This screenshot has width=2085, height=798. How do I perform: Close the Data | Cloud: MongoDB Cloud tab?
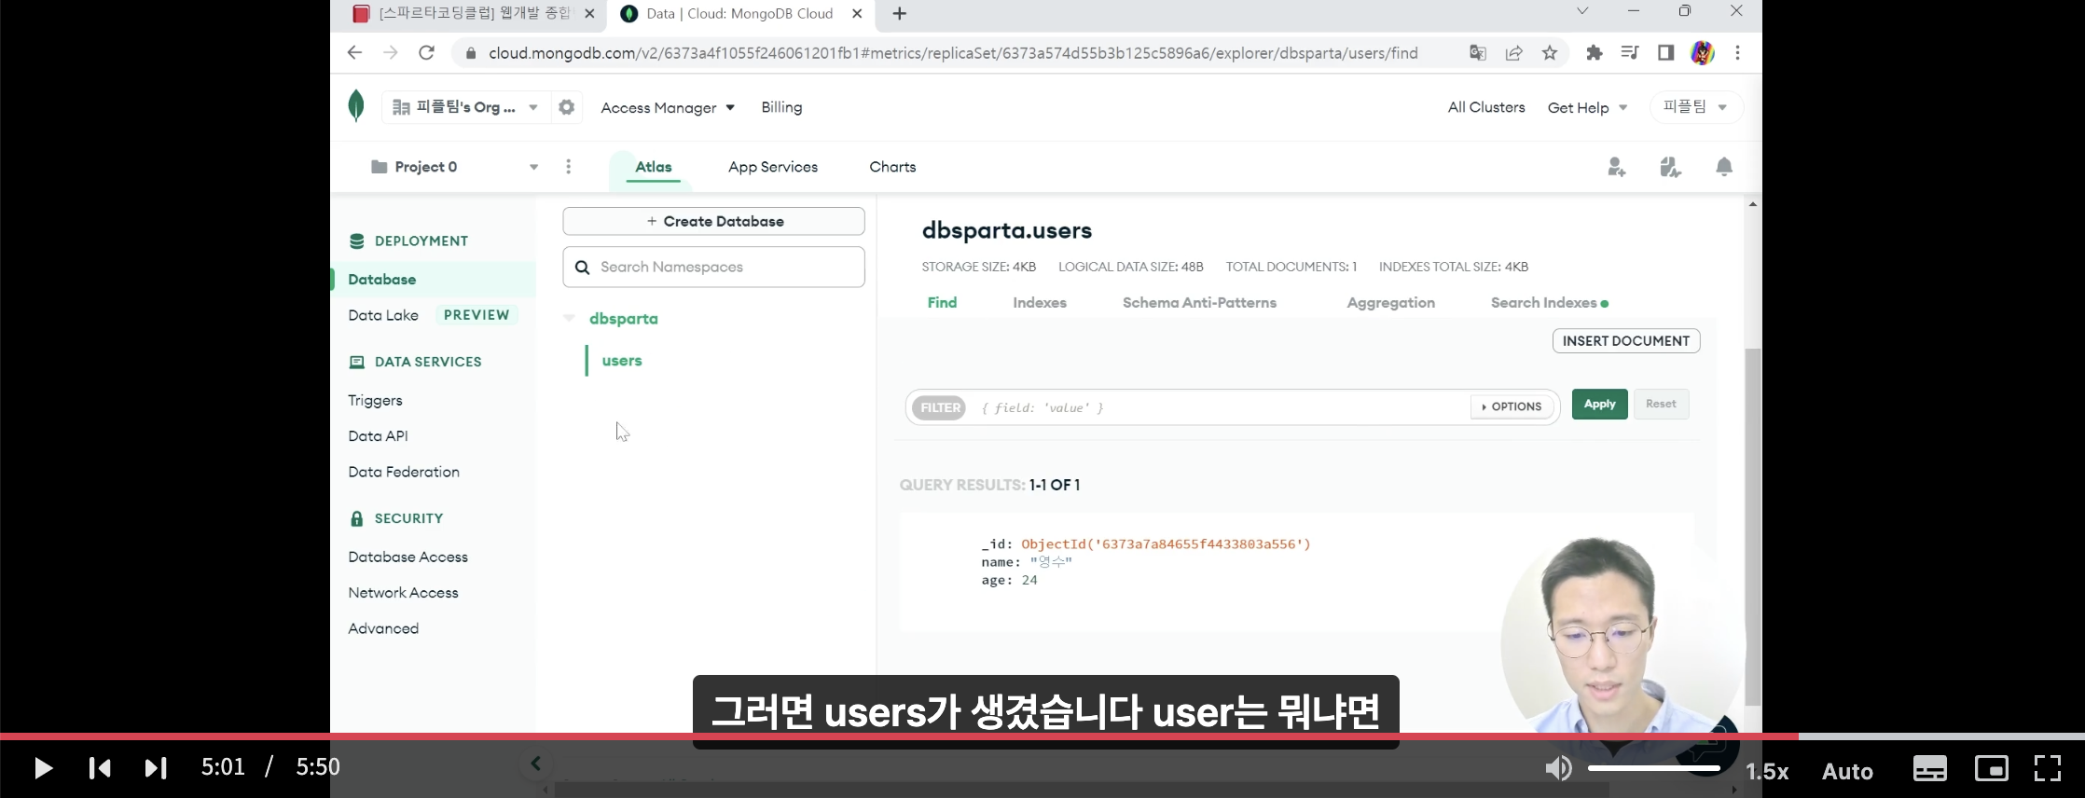coord(857,13)
